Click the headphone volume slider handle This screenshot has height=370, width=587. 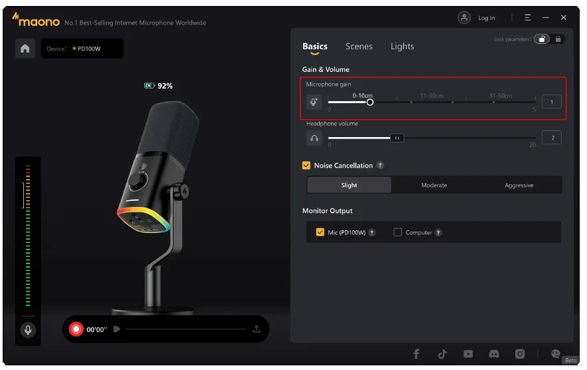[x=397, y=138]
